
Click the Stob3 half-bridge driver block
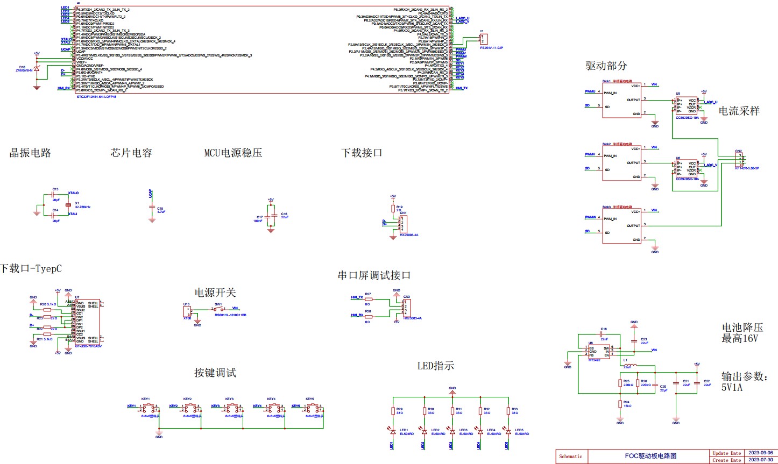coord(621,225)
